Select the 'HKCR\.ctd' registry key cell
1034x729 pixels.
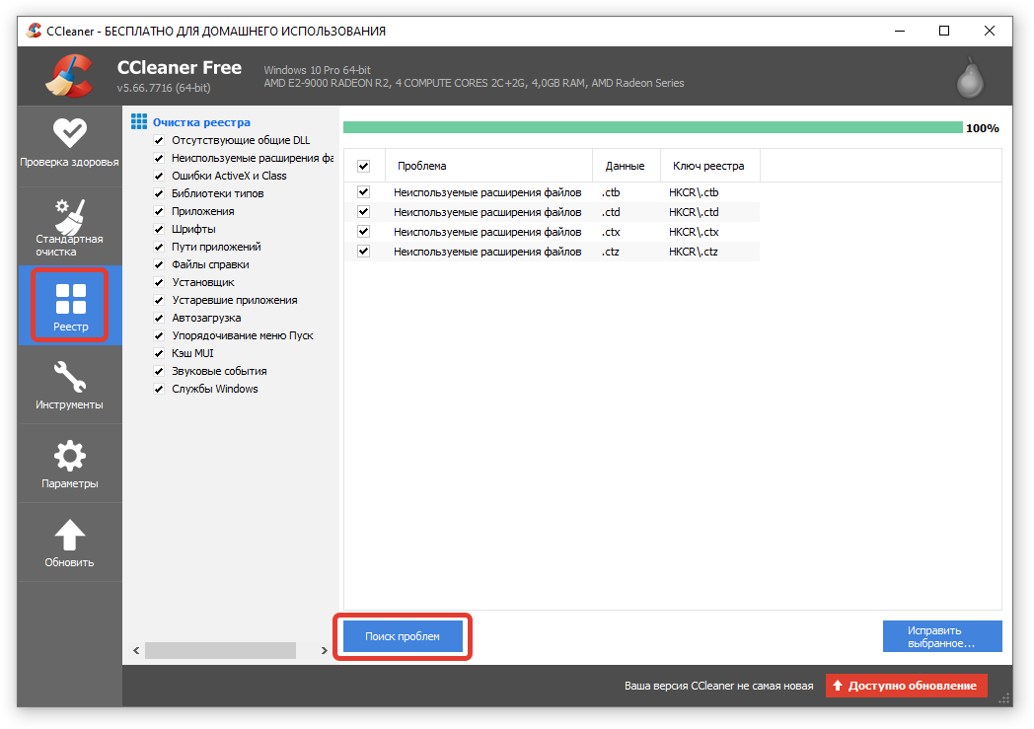click(x=694, y=212)
